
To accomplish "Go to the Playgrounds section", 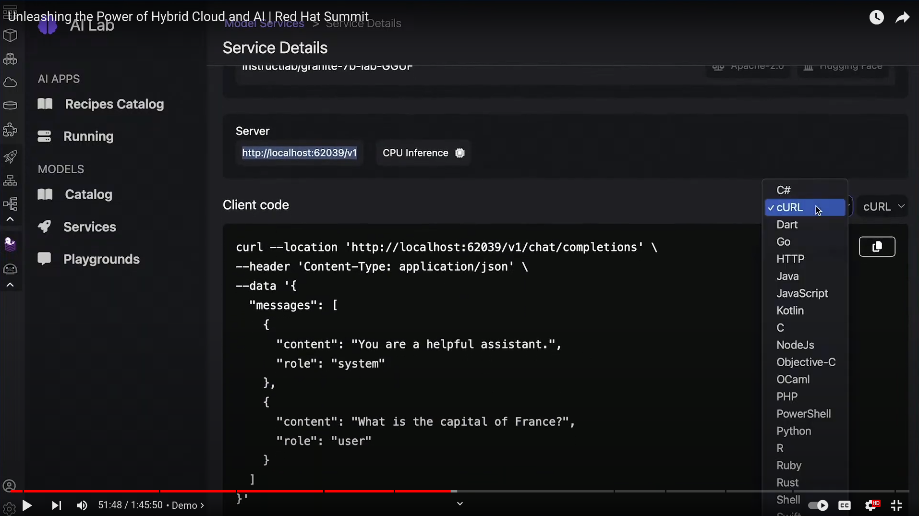I will [x=101, y=259].
